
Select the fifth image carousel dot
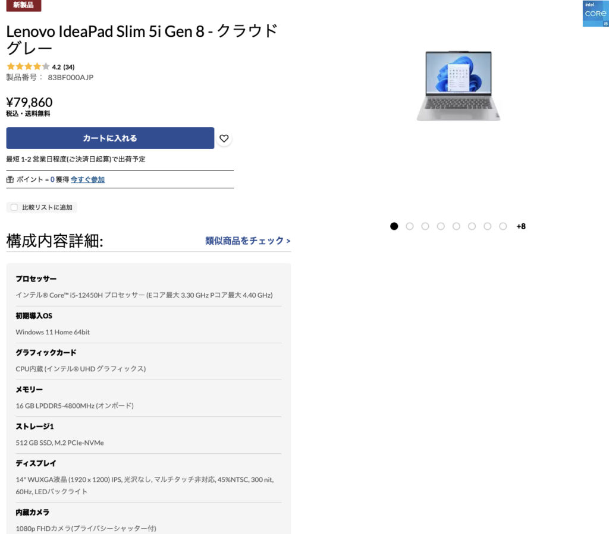(x=456, y=226)
